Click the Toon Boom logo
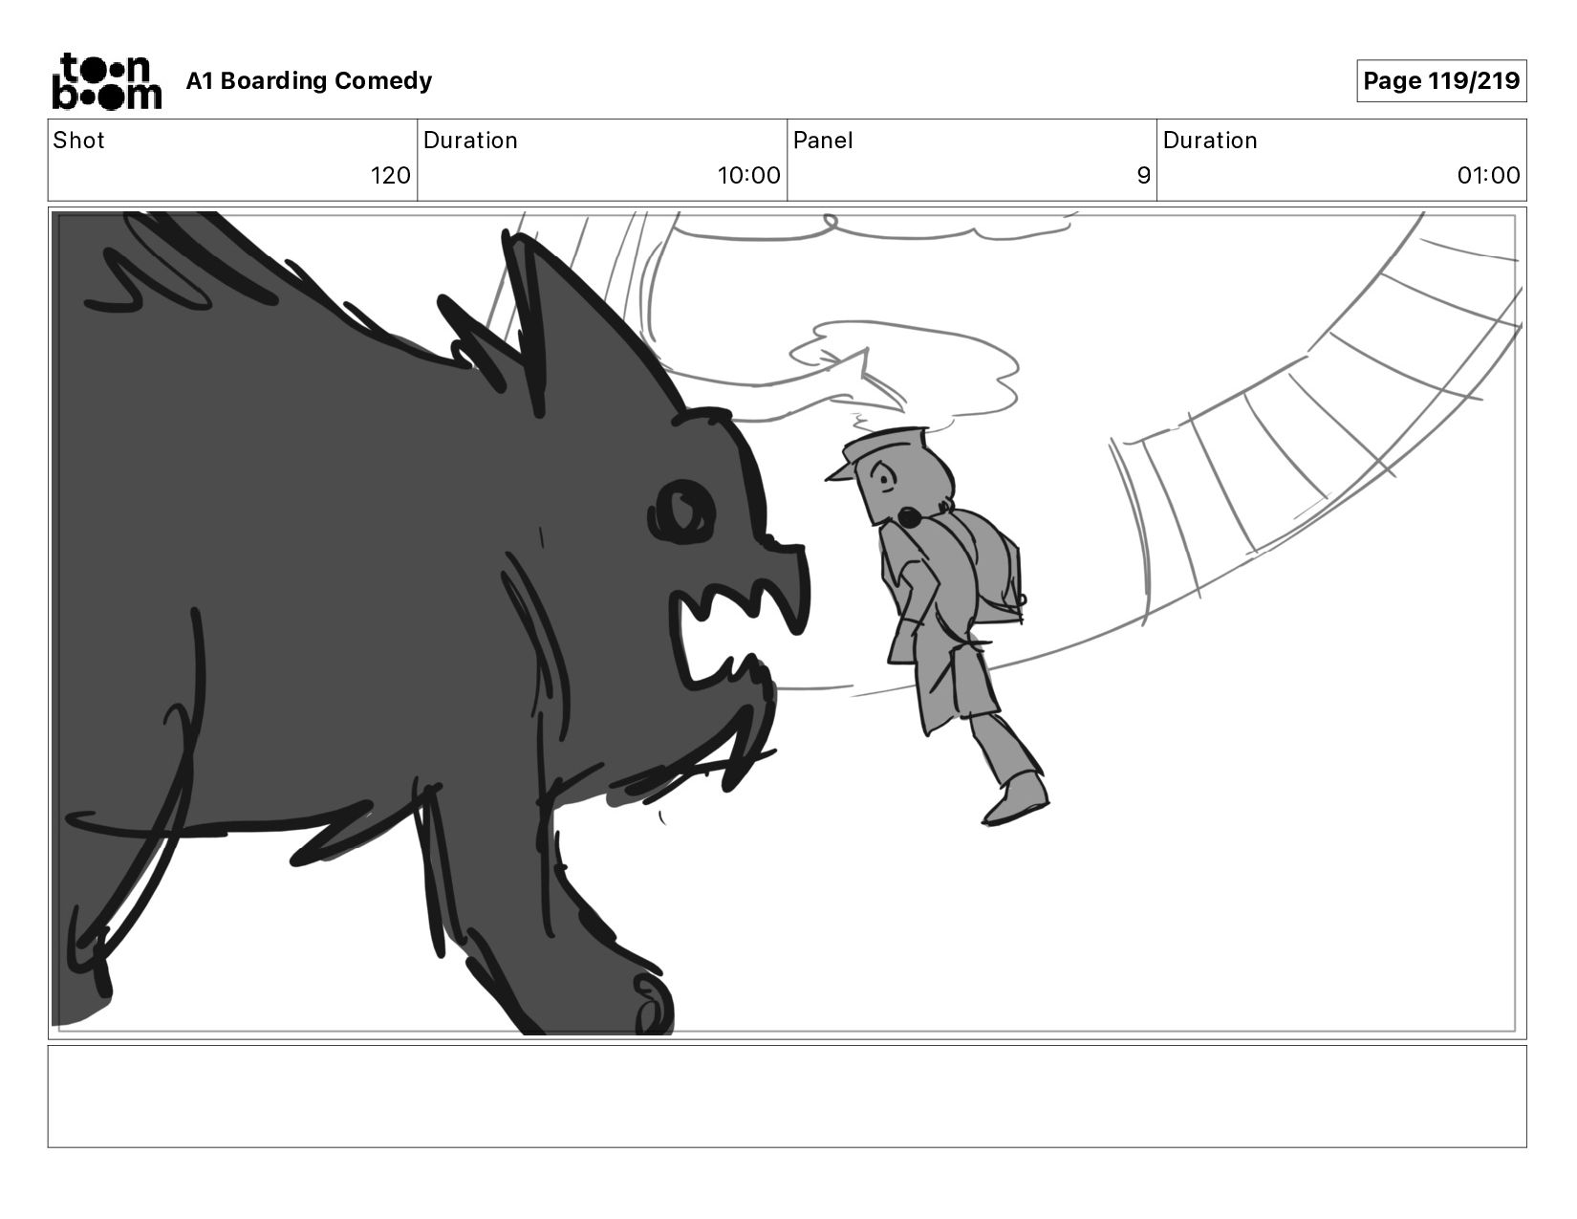 [x=106, y=81]
